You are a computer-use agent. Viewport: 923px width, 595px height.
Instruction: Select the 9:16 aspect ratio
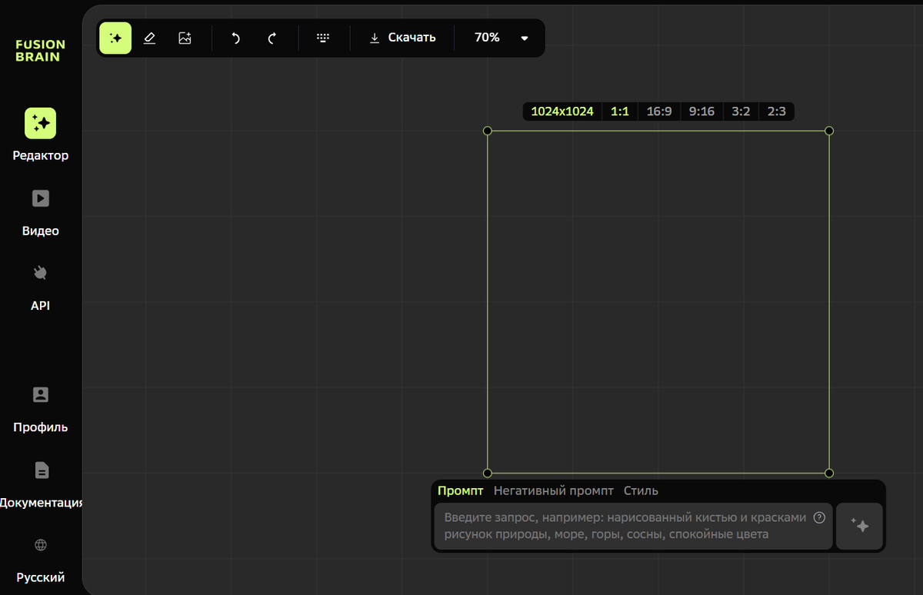pos(701,111)
